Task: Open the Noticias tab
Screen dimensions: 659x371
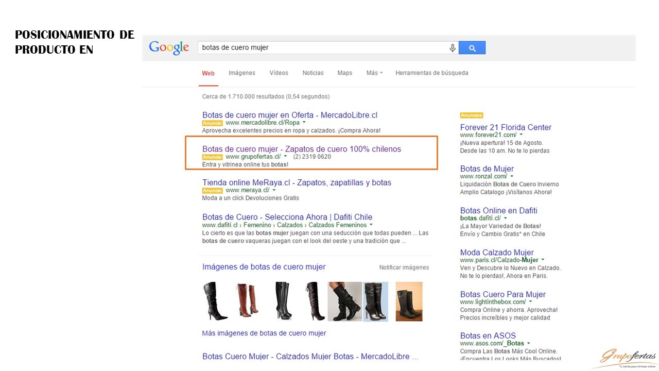Action: (313, 73)
